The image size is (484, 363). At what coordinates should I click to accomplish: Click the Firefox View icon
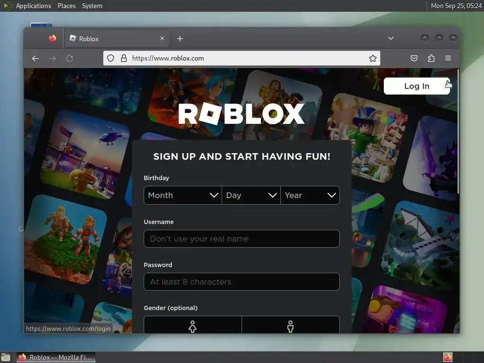[52, 38]
